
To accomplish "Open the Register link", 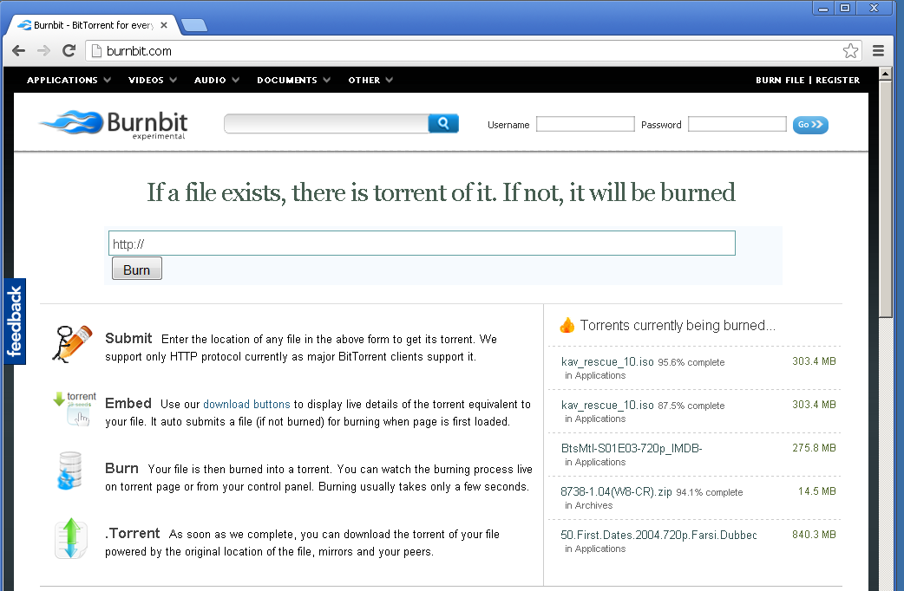I will (838, 80).
